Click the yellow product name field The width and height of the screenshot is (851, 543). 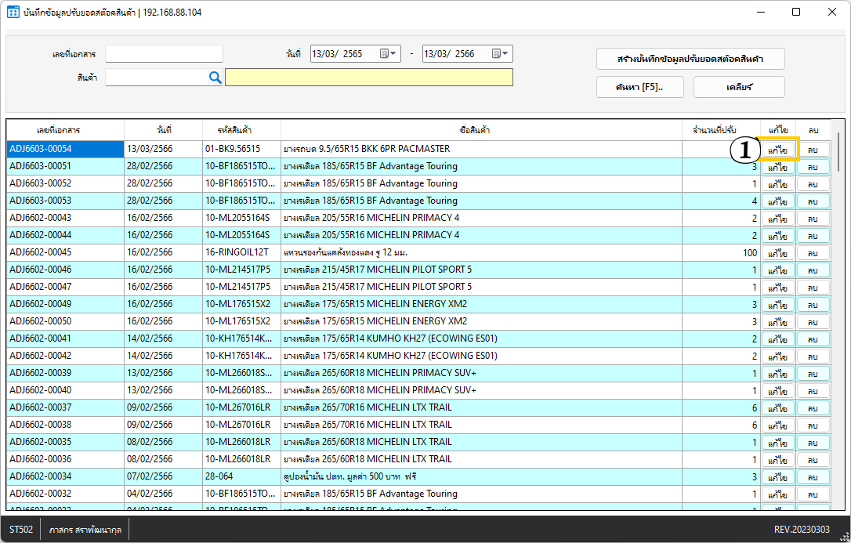368,77
